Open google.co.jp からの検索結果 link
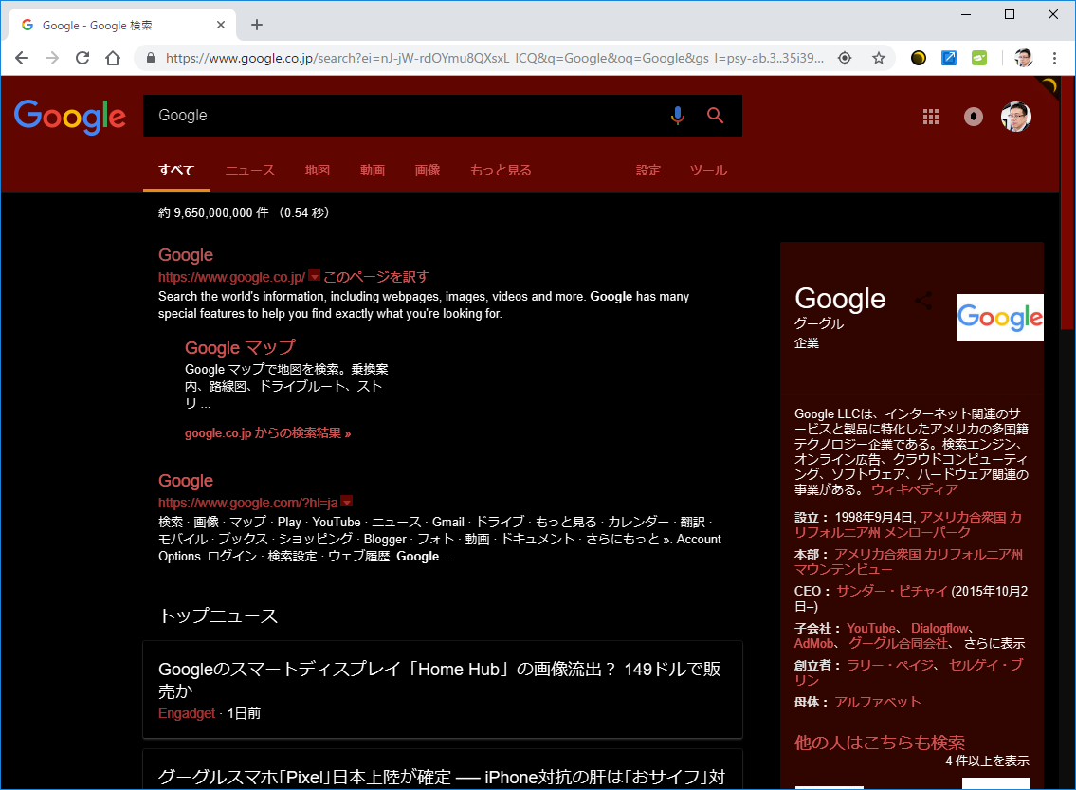The height and width of the screenshot is (790, 1076). (267, 433)
